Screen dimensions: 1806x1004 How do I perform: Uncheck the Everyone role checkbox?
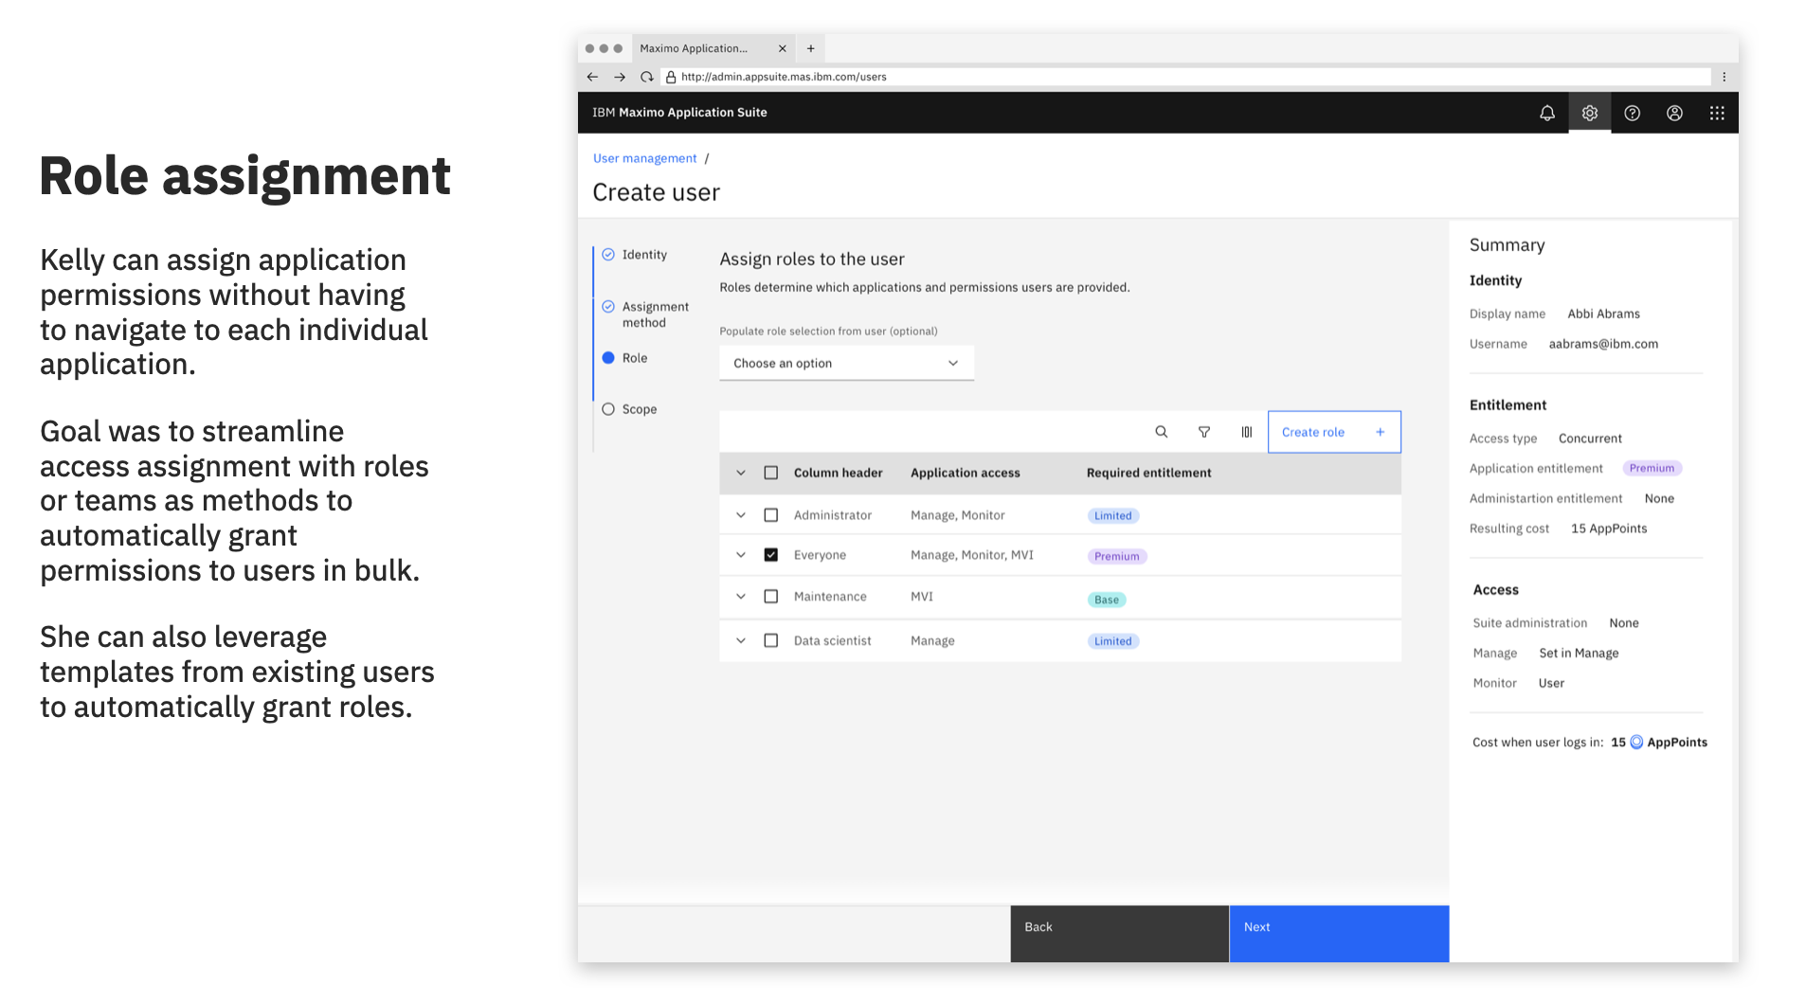(770, 555)
